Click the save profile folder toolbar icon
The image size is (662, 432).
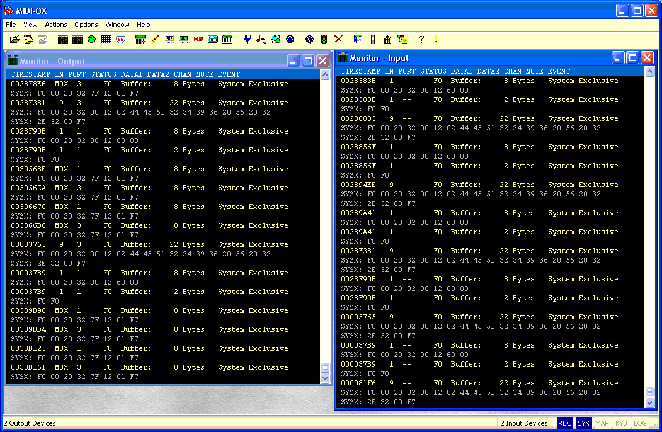pos(29,40)
